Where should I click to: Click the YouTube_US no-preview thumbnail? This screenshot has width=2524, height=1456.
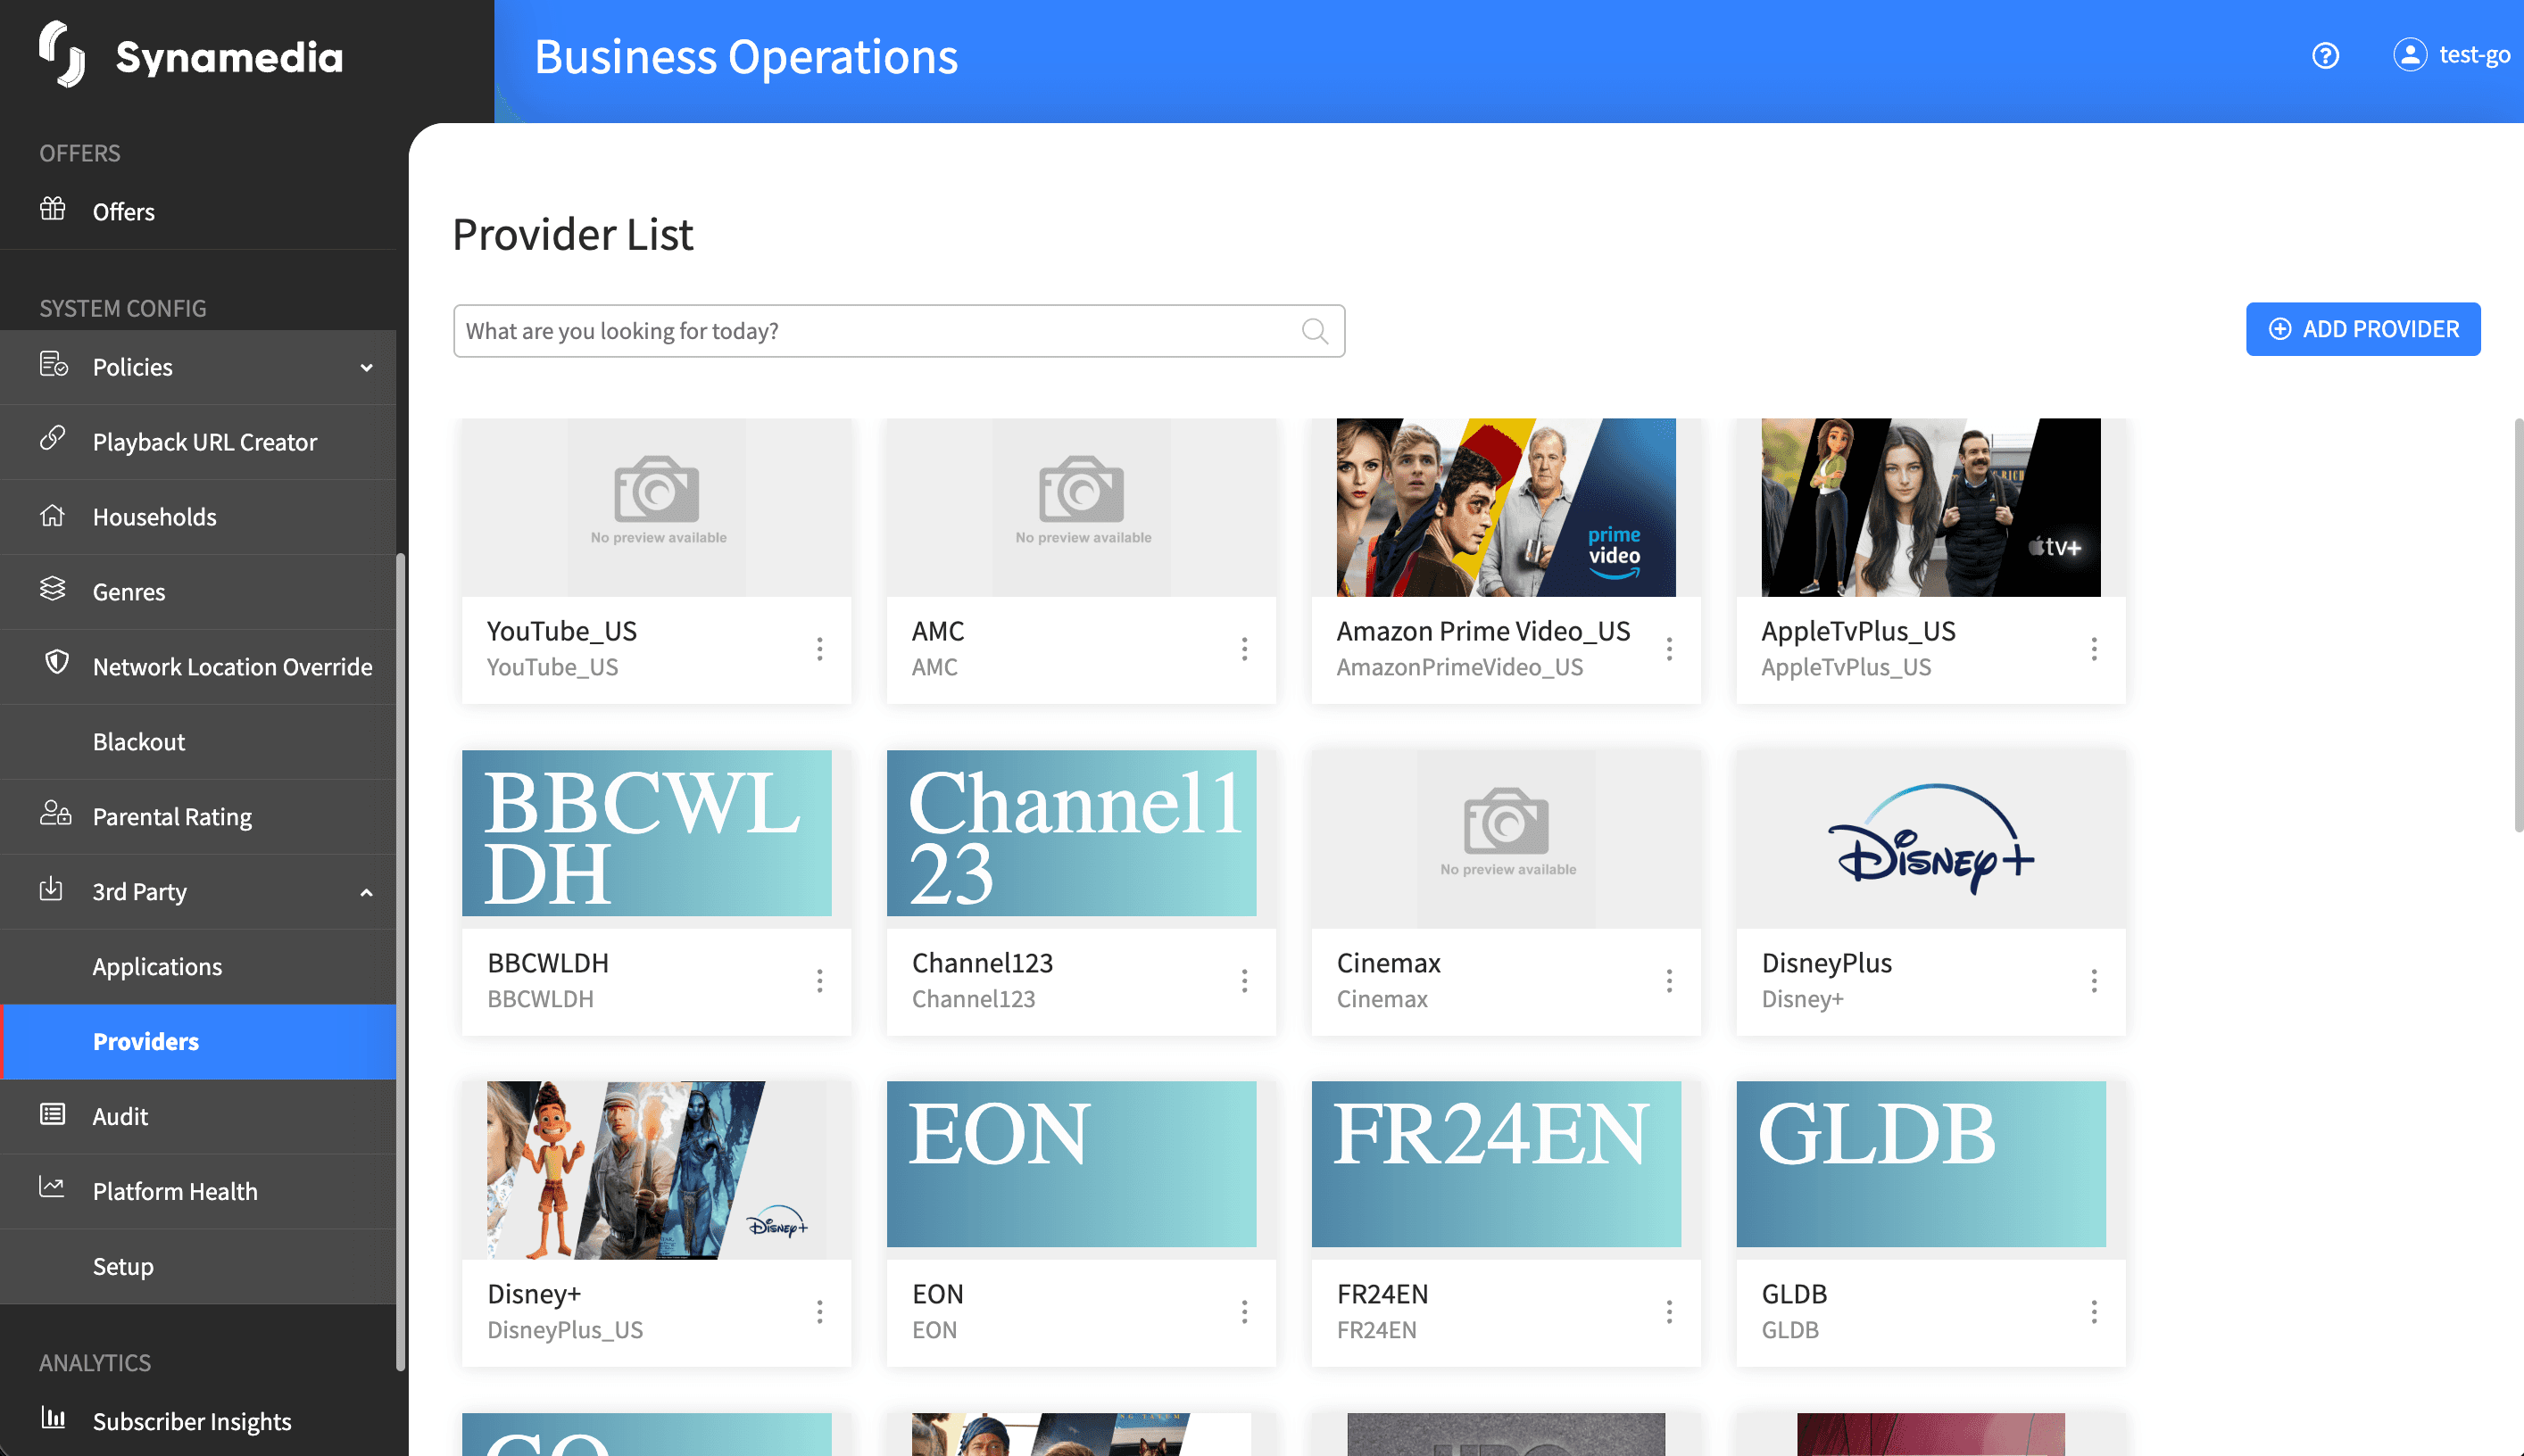(x=656, y=508)
